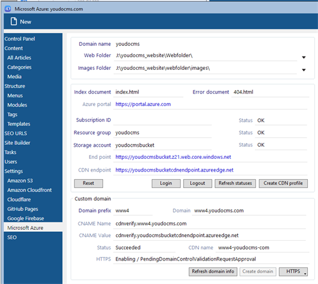The height and width of the screenshot is (284, 318).
Task: Open the CDN endpoint azureedge.net link
Action: (x=174, y=170)
